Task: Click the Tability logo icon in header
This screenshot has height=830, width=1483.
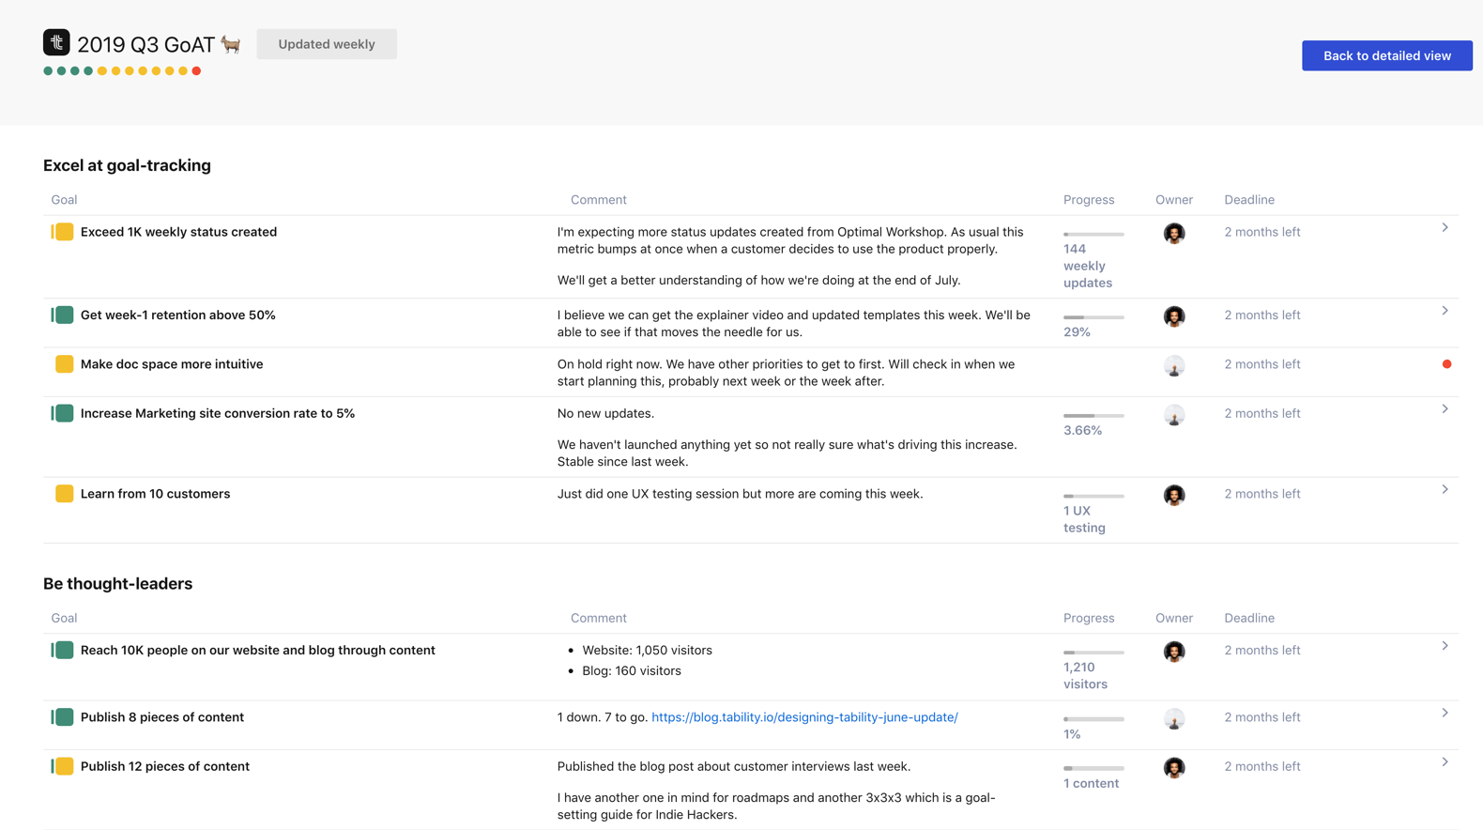Action: coord(56,42)
